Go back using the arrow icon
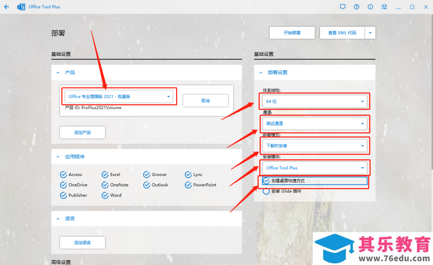 [x=7, y=7]
